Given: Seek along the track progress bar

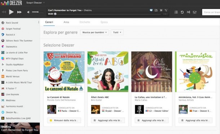Looking at the screenshot, I should (x=108, y=14).
